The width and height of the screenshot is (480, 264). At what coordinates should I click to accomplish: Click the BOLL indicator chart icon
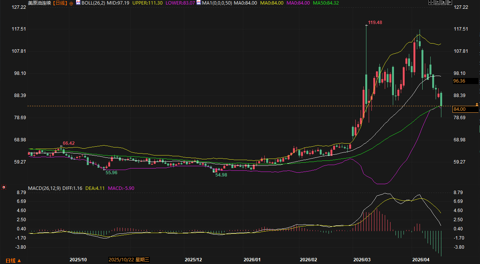78,3
